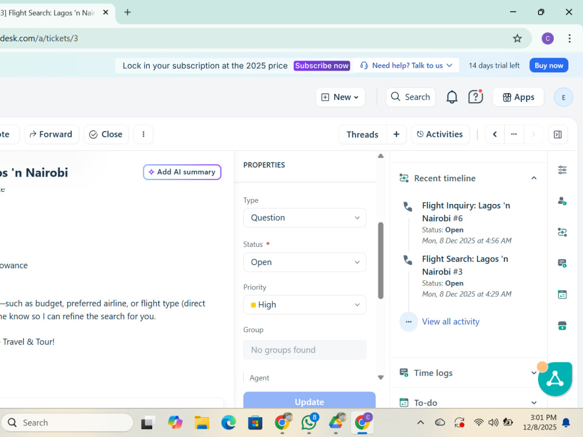Forward this ticket
Viewport: 583px width, 437px height.
pos(51,134)
